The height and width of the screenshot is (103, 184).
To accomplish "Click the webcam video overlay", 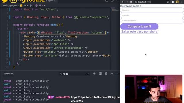I will pos(154,89).
